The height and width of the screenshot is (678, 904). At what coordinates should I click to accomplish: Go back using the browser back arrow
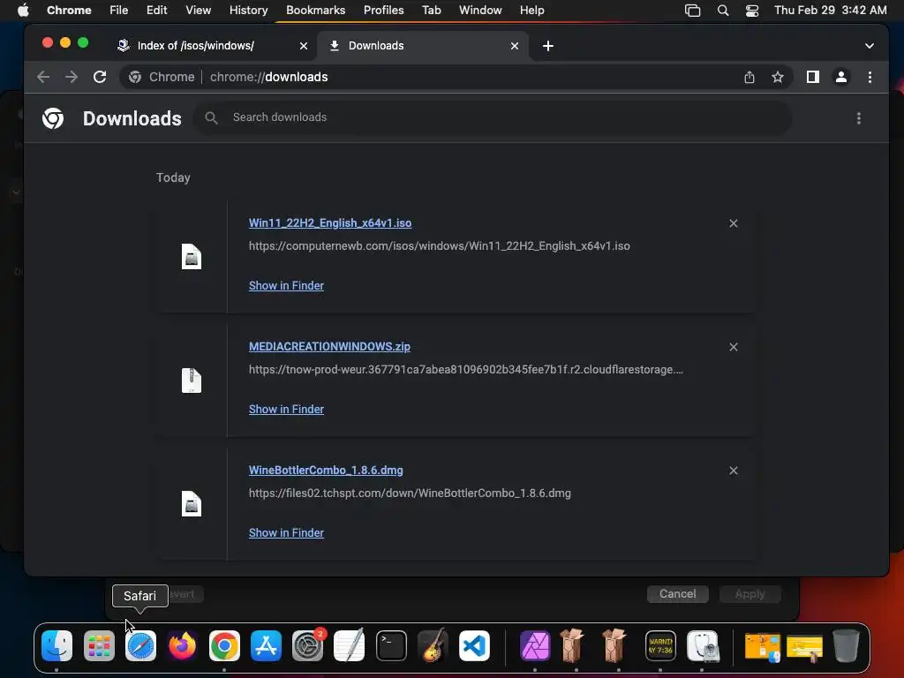[x=43, y=77]
